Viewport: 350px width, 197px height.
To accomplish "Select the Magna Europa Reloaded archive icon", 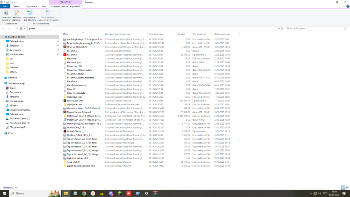I will (x=65, y=112).
